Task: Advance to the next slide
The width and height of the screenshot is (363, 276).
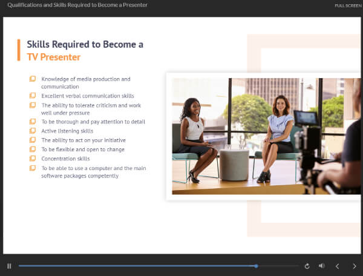Action: coord(355,266)
